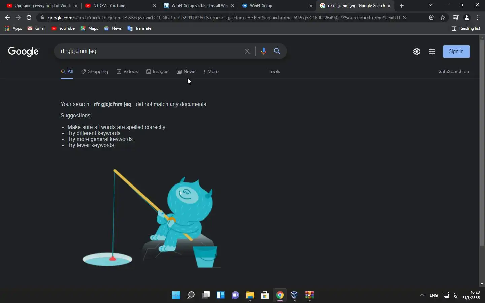Close the NTDEV - YouTube tab

[x=155, y=6]
